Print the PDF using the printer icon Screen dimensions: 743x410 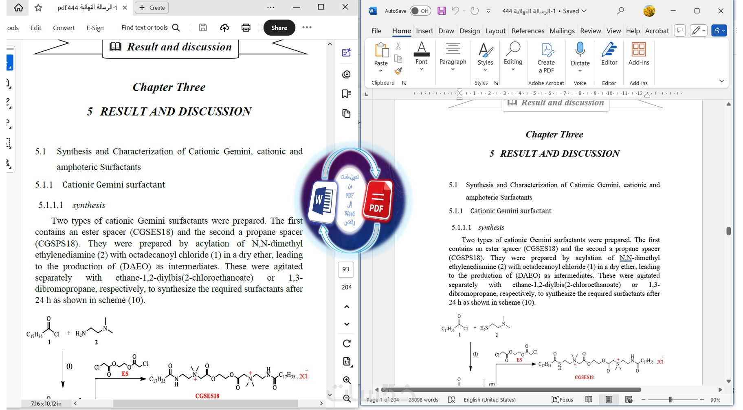(246, 27)
